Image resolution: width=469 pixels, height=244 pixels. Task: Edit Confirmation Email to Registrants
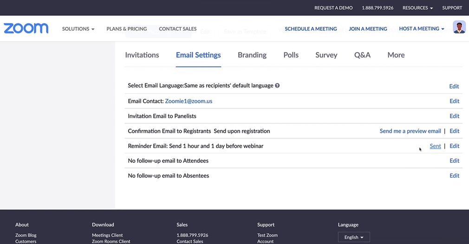[x=454, y=131]
